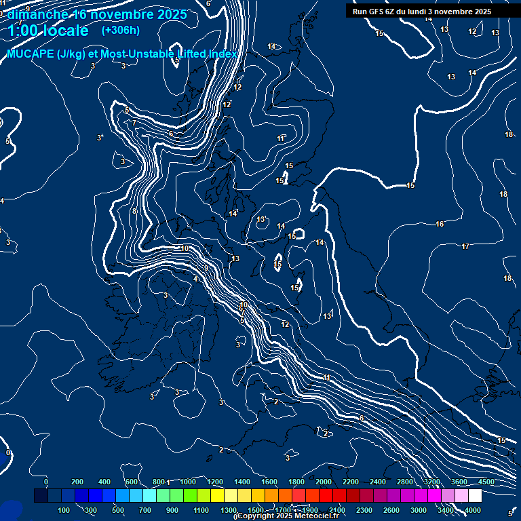Screen dimensions: 521x521
Task: Click the '100' legend scale label
Action: click(x=64, y=510)
